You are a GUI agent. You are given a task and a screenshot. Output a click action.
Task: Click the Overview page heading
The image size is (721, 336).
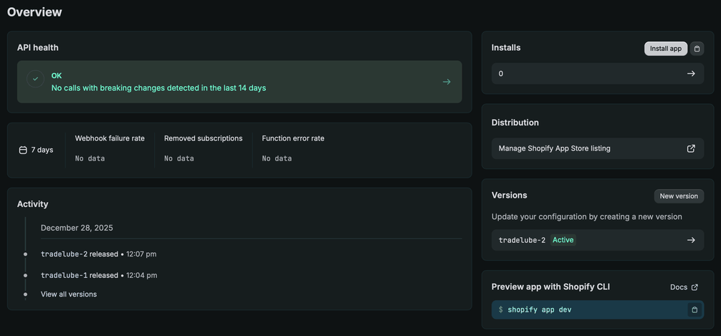point(34,12)
